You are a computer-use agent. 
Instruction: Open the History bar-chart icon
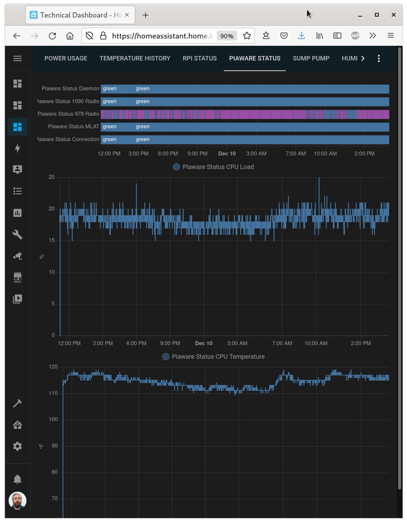click(x=17, y=212)
